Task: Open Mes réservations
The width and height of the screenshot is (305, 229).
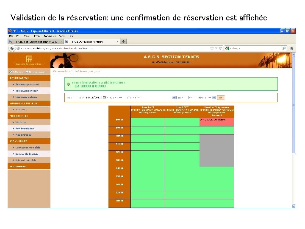Action: click(26, 97)
